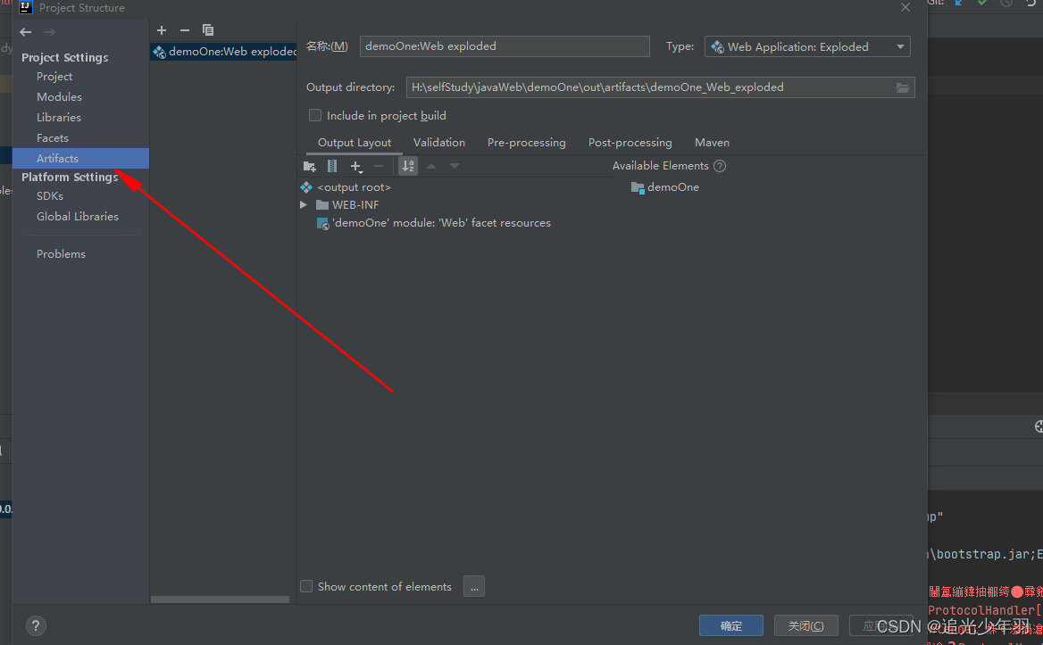
Task: Select the WEB-INF folder row
Action: pos(347,204)
